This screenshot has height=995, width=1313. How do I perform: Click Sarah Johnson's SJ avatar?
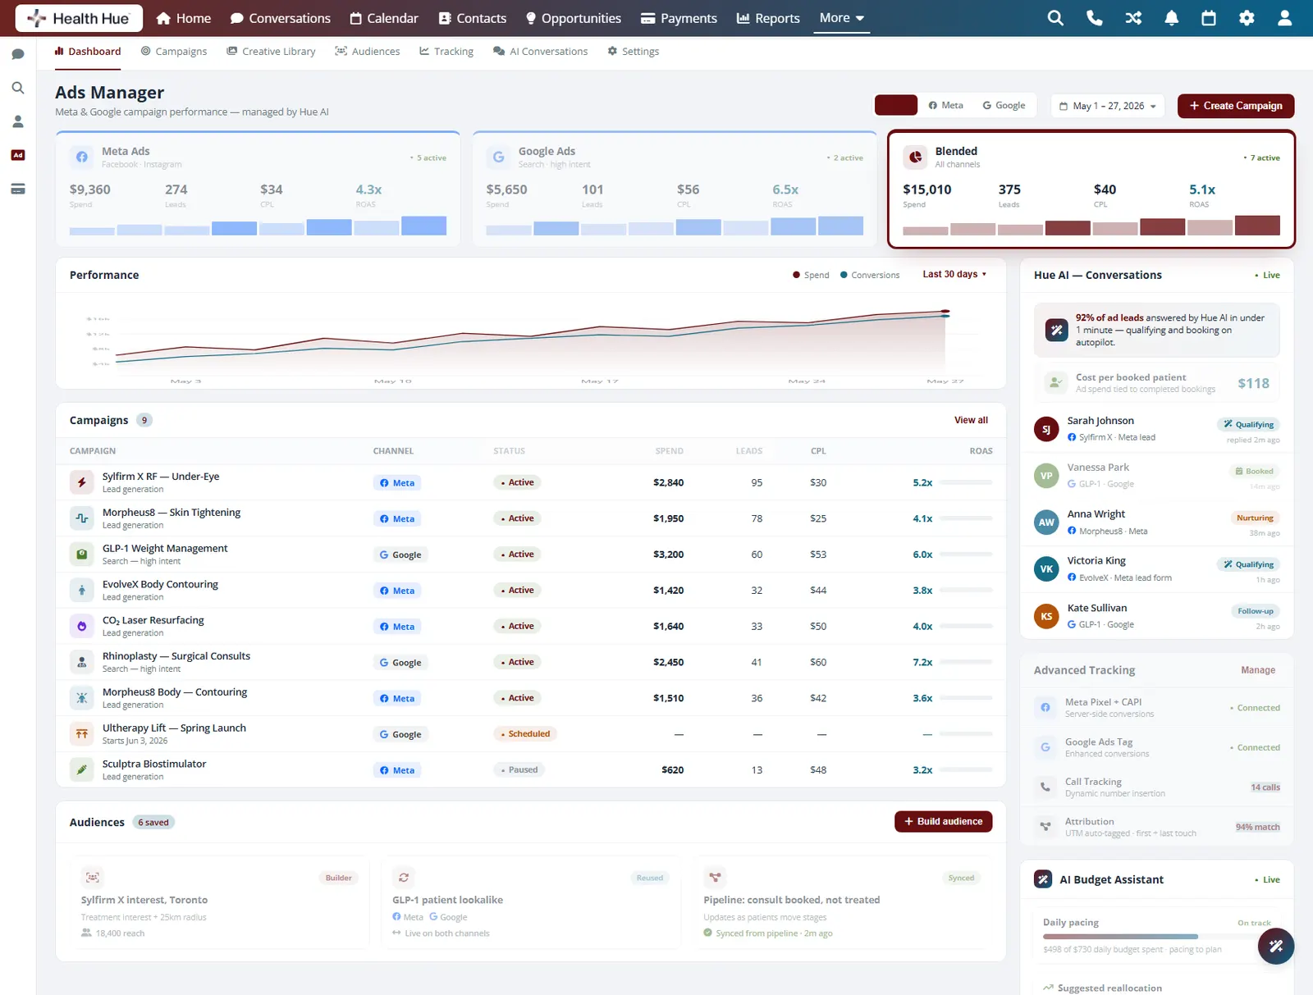pyautogui.click(x=1046, y=429)
